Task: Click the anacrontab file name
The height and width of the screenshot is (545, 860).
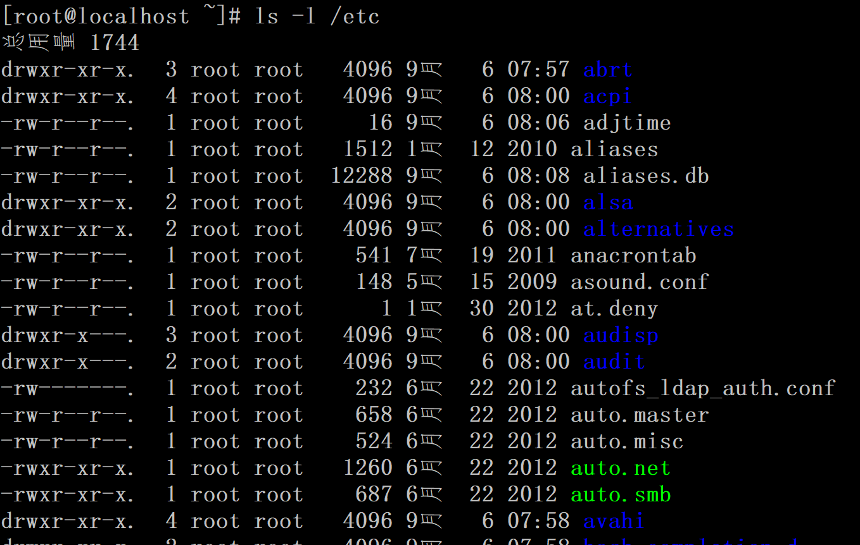Action: (633, 255)
